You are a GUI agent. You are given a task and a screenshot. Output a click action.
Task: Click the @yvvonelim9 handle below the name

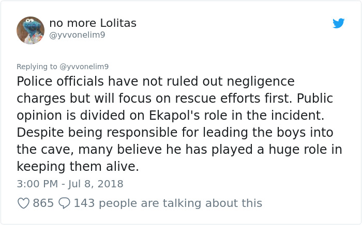click(x=77, y=35)
